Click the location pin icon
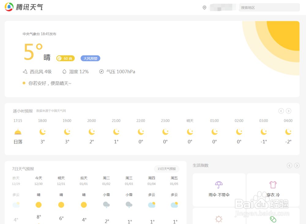306x224 pixels. pyautogui.click(x=204, y=8)
